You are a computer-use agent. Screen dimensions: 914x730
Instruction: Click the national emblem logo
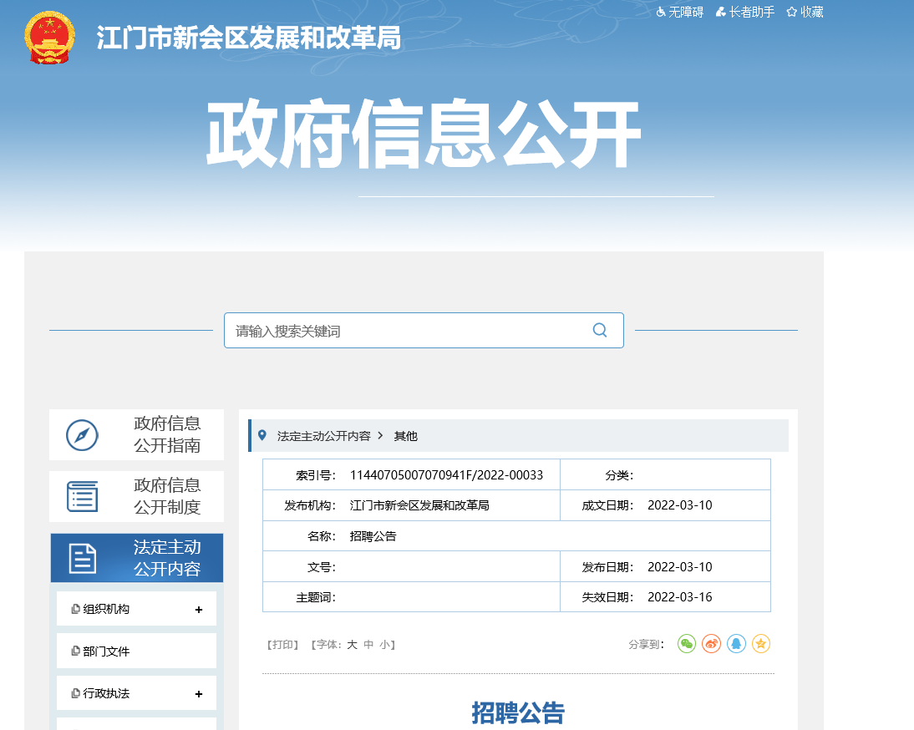[x=49, y=38]
